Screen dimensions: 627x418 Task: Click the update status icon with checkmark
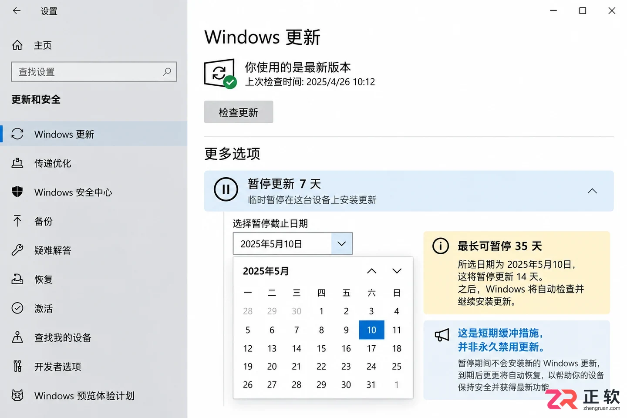coord(220,73)
